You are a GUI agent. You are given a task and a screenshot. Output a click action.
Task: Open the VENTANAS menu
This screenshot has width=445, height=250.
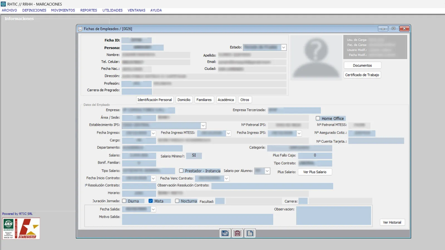tap(136, 10)
